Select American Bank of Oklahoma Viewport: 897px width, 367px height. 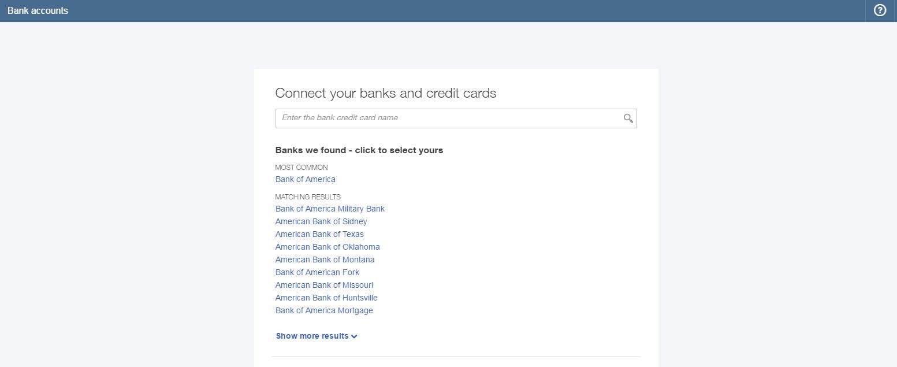(x=327, y=247)
